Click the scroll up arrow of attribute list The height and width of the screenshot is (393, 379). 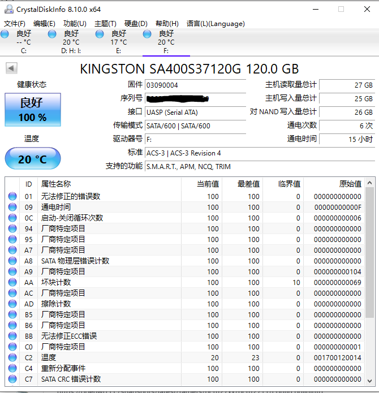point(369,183)
